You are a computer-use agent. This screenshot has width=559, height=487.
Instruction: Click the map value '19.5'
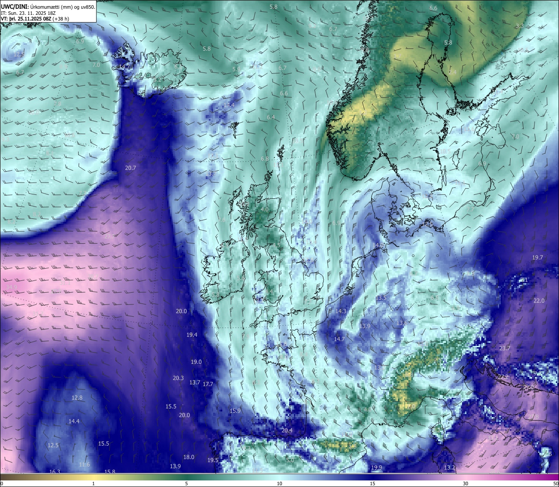point(213,460)
